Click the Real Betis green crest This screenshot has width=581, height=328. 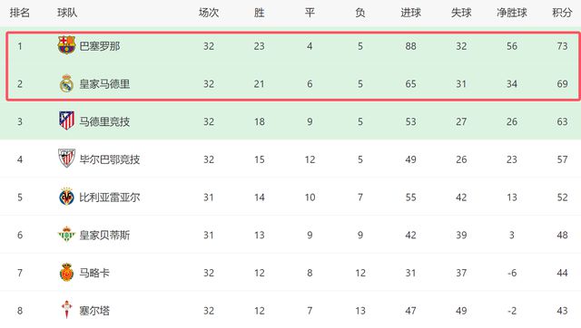point(66,234)
